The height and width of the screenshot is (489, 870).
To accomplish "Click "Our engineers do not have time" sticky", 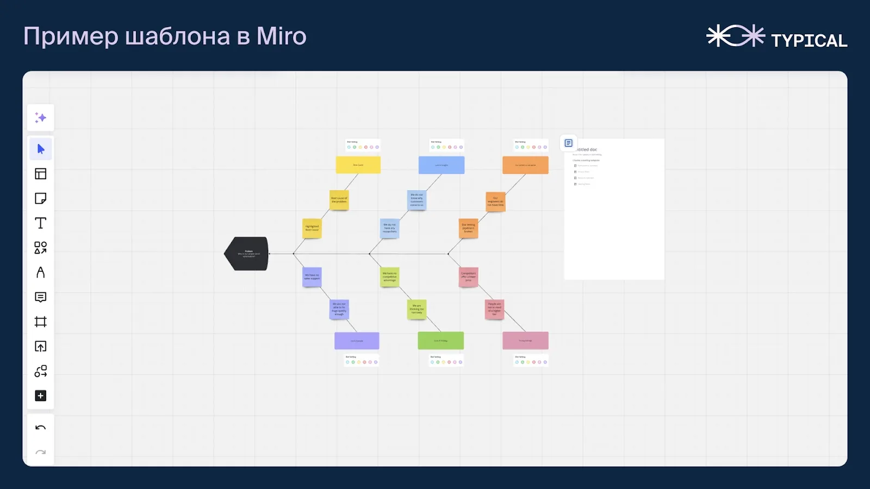I will pyautogui.click(x=495, y=202).
